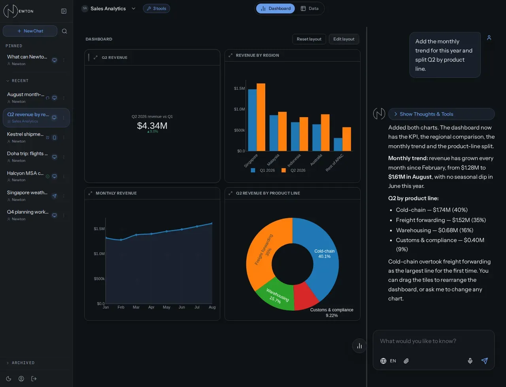This screenshot has height=387, width=506.
Task: Expand the Revenue by Region tile
Action: coord(230,55)
